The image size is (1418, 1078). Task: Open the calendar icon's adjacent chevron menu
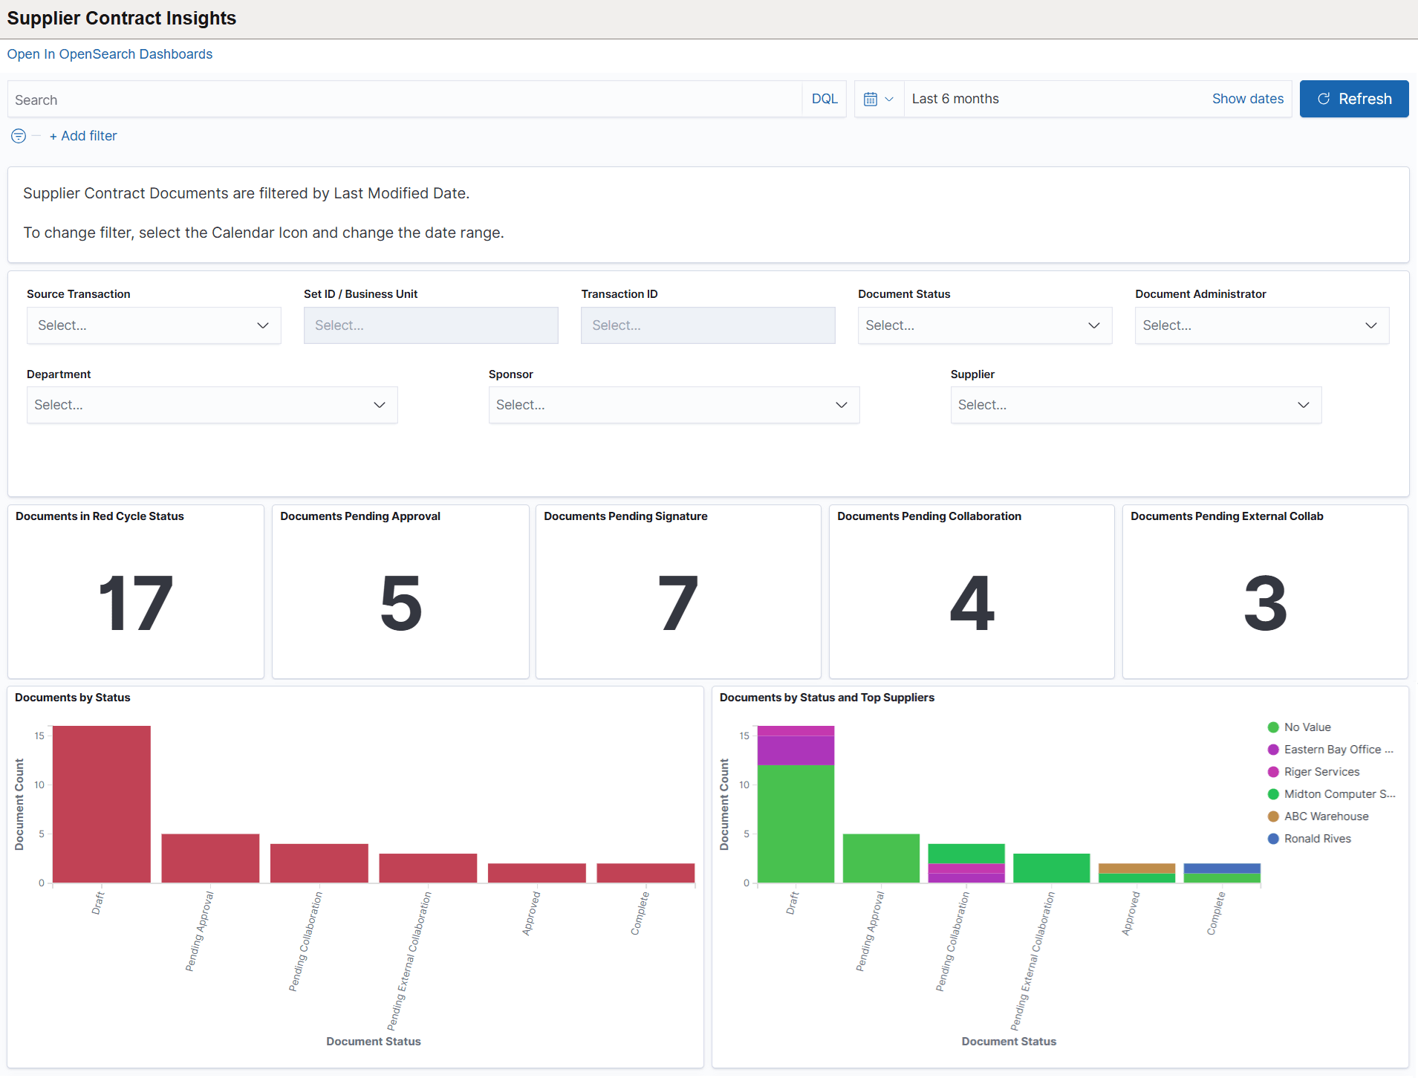[x=890, y=99]
